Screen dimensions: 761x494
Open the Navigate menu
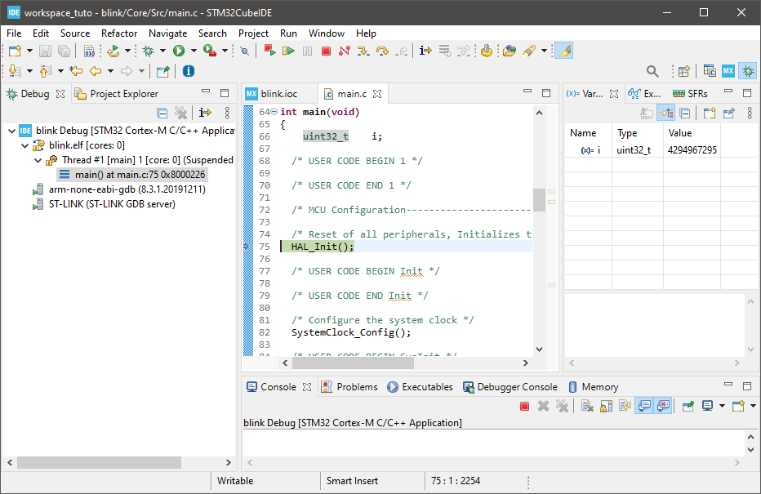[x=168, y=33]
